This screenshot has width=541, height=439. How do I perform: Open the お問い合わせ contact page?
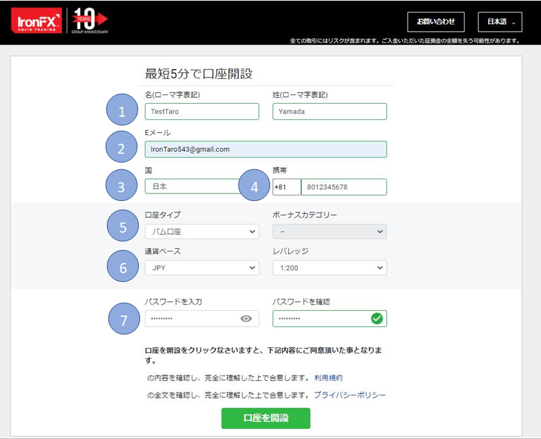[436, 22]
